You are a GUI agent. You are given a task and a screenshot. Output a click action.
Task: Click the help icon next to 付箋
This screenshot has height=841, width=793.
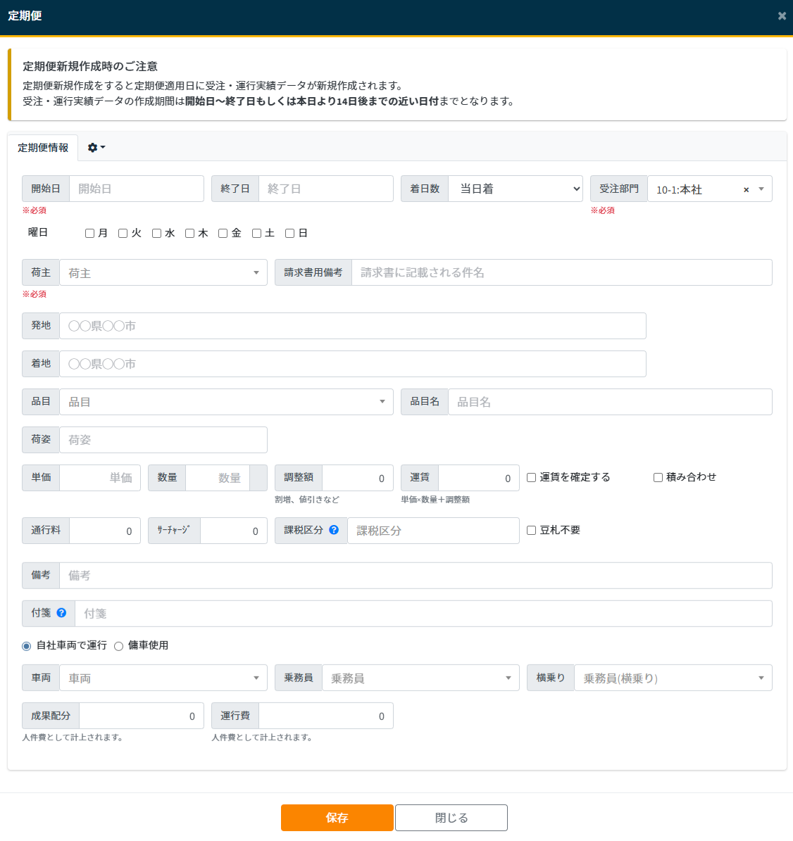(x=61, y=613)
